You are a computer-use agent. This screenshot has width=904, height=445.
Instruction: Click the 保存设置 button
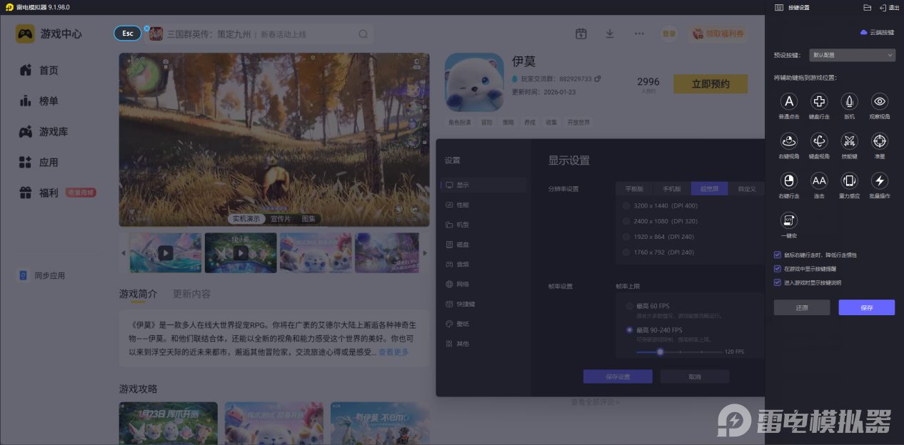(618, 377)
